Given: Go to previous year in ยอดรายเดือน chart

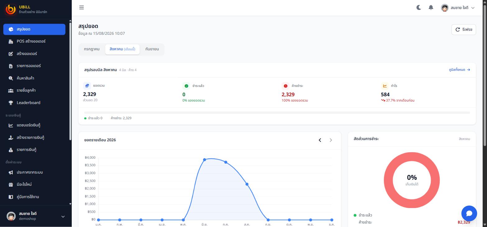Looking at the screenshot, I should [x=320, y=140].
